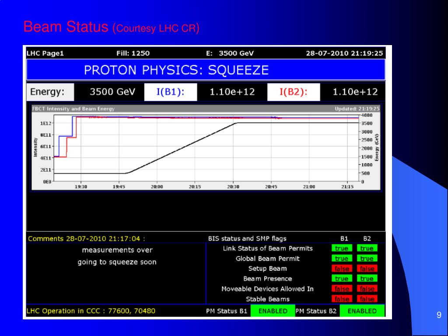Click the 1.10e+12 value next to I(B1)
The image size is (448, 336).
pos(232,92)
